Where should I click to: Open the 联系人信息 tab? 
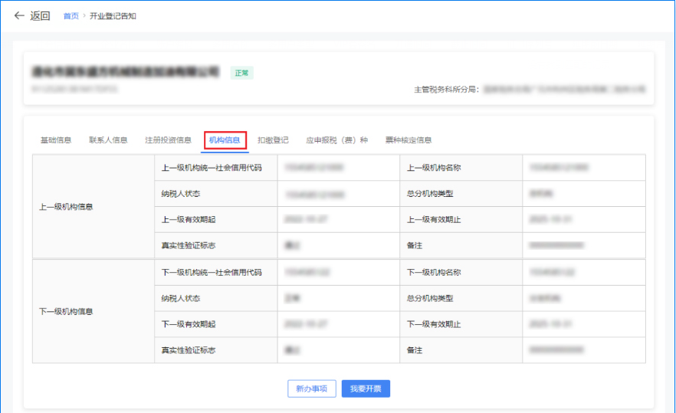(108, 140)
